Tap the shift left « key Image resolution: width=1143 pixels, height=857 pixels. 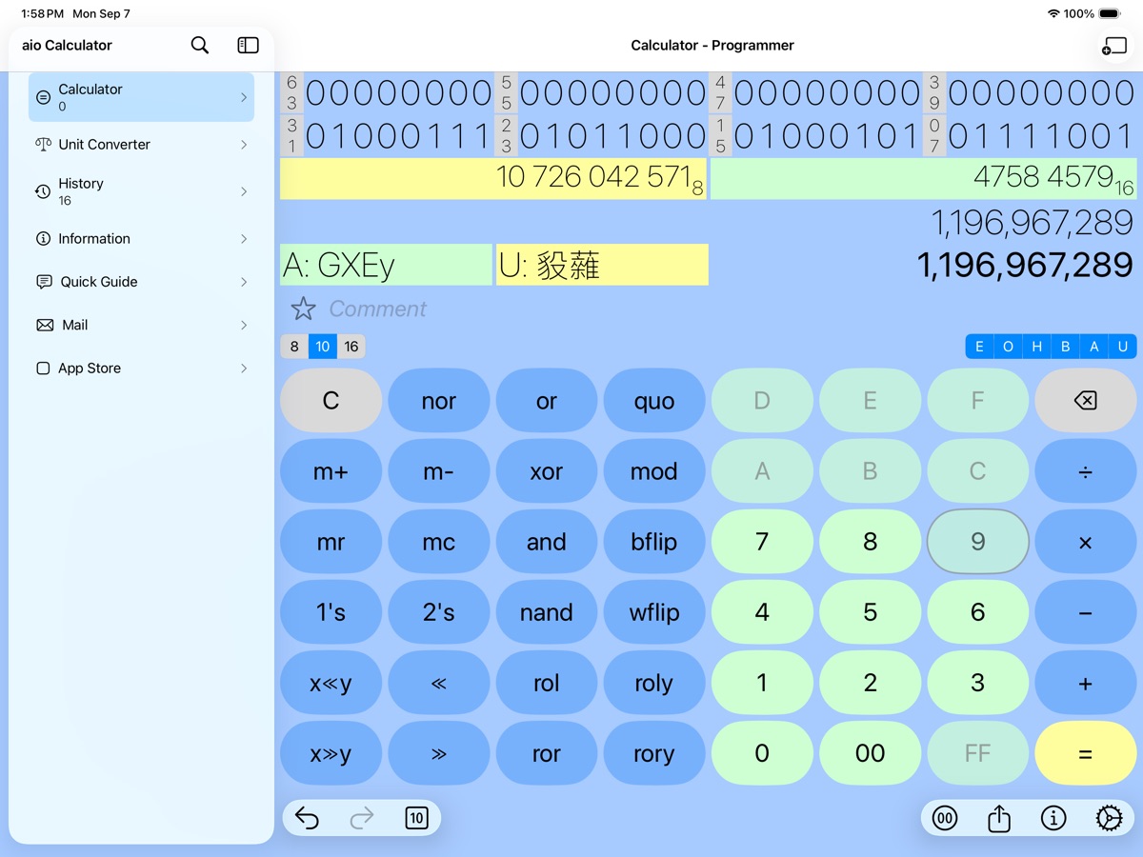[x=438, y=683]
